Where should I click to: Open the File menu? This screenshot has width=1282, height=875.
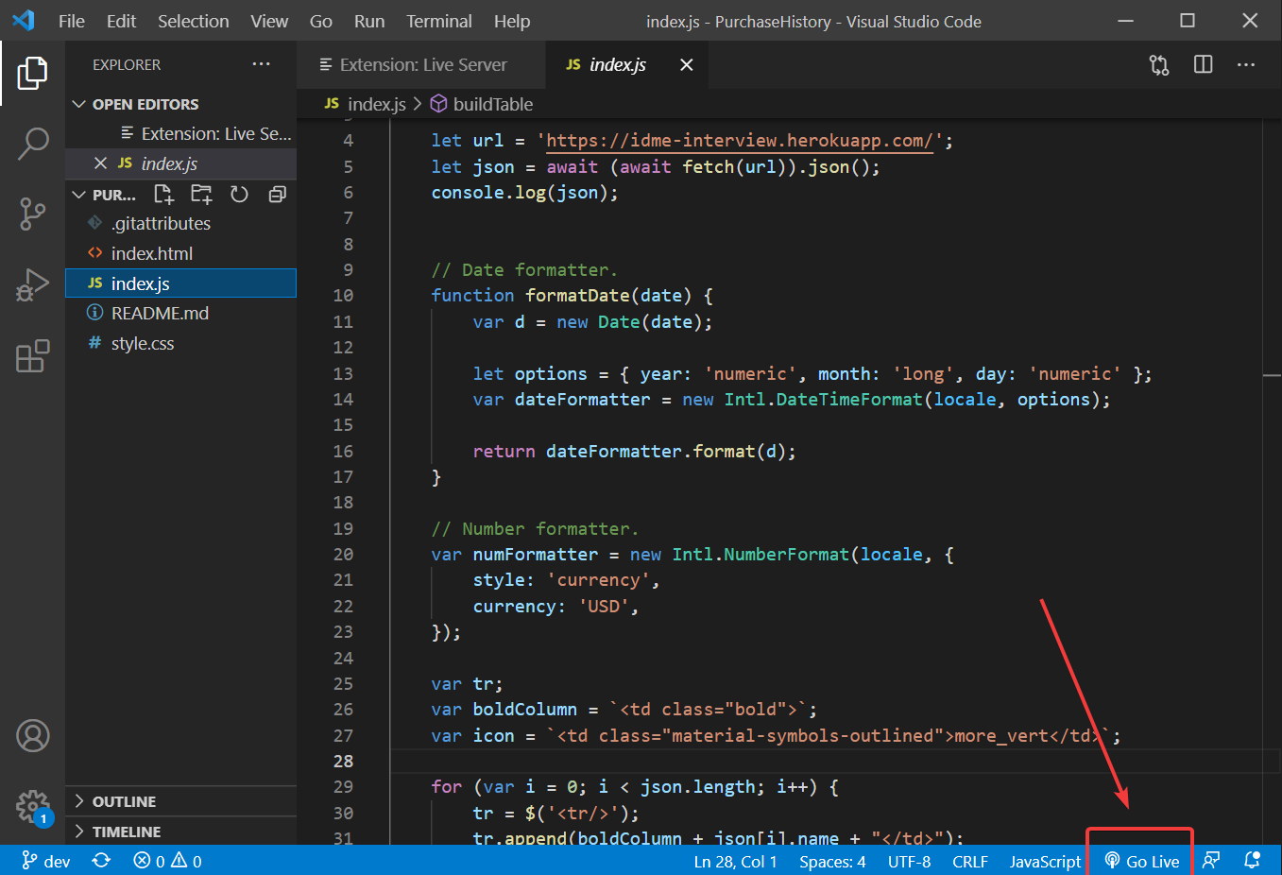tap(72, 21)
